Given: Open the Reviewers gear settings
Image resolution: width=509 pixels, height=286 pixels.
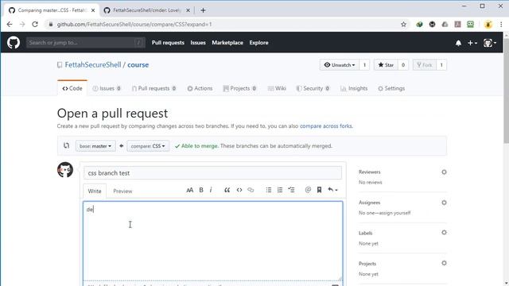Looking at the screenshot, I should pos(444,172).
